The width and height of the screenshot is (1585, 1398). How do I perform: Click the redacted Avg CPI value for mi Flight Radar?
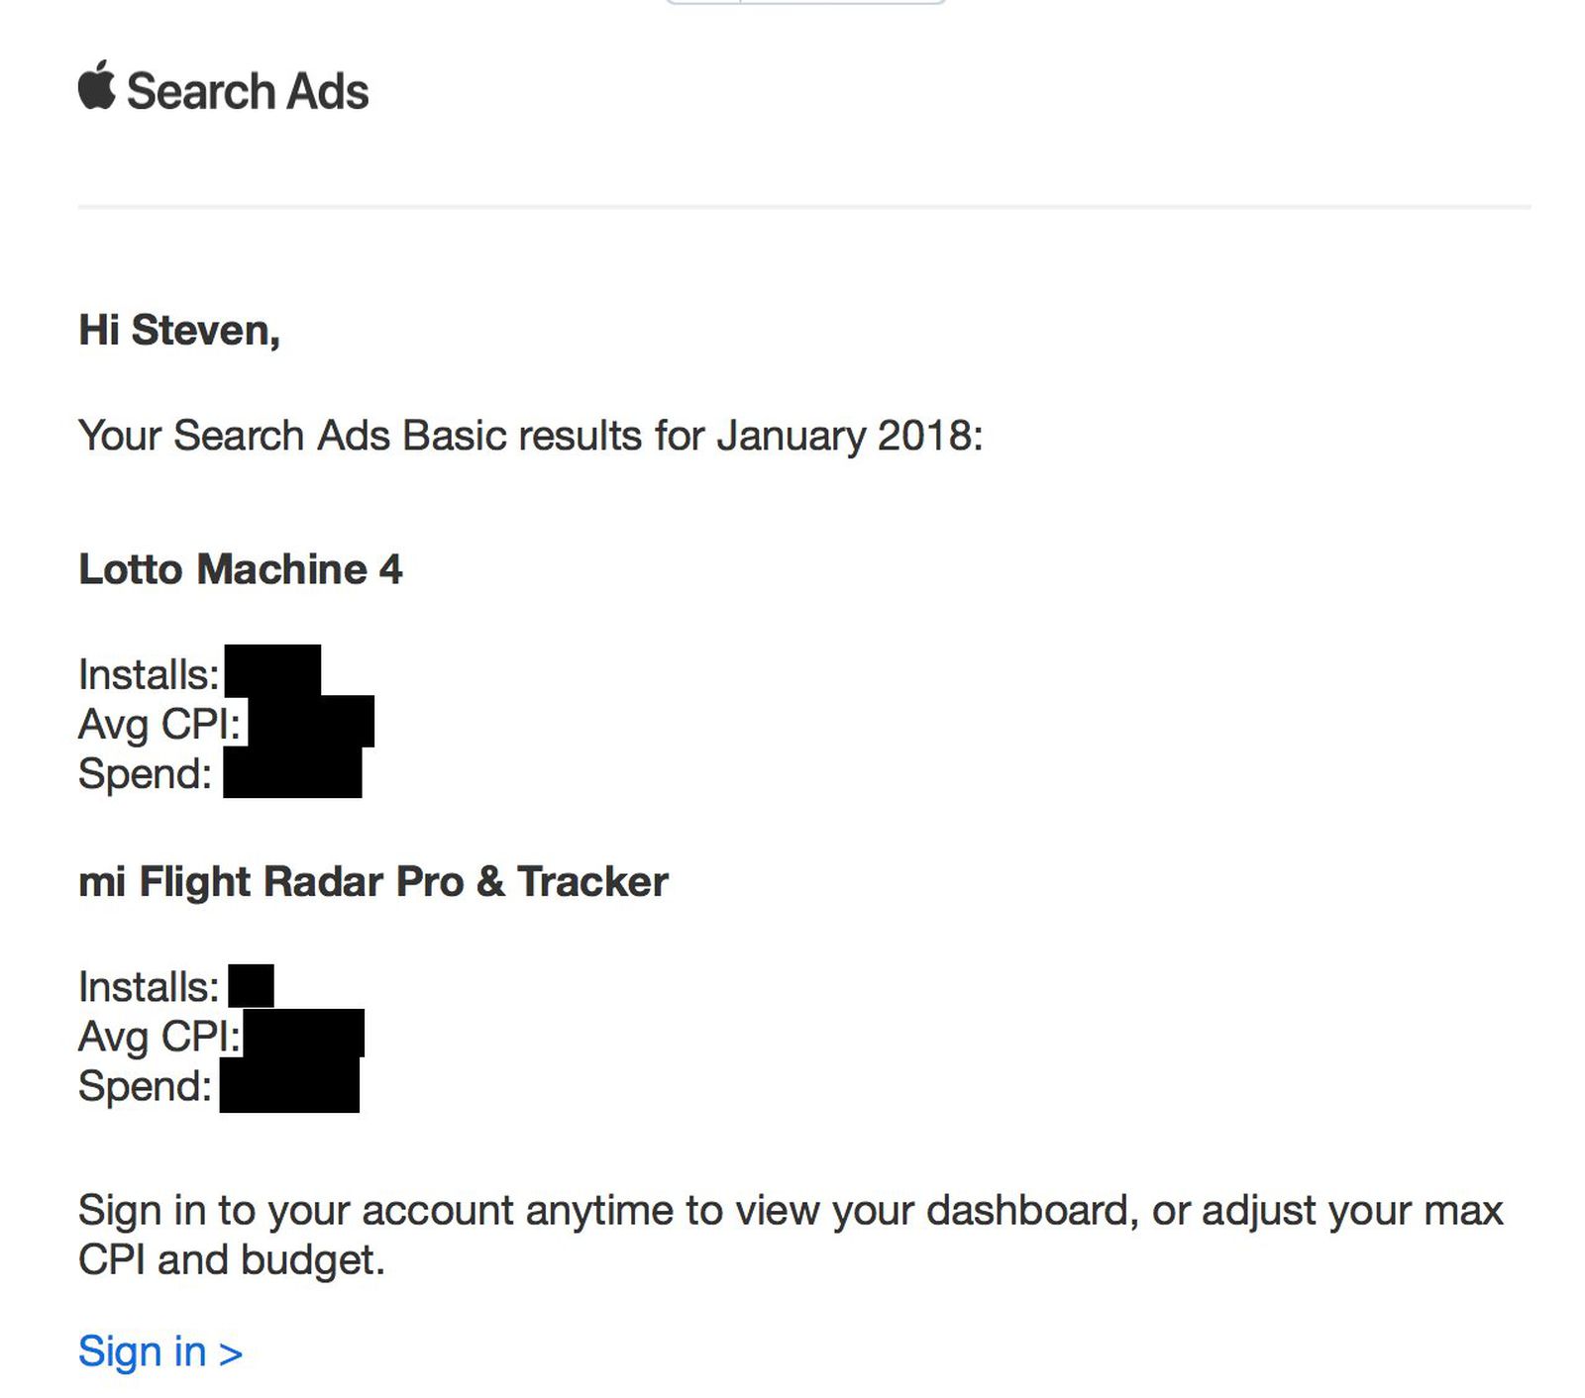coord(304,1034)
